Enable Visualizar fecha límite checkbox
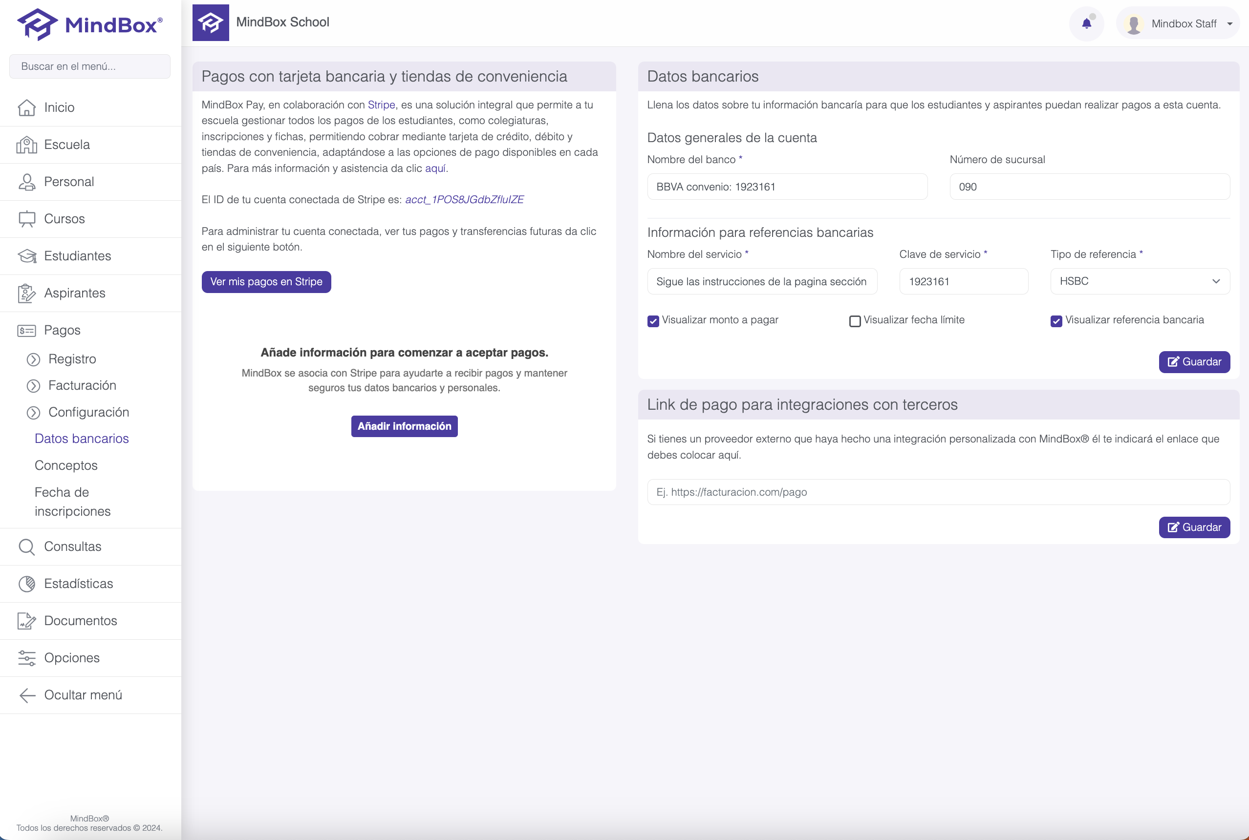This screenshot has height=840, width=1249. [x=855, y=321]
